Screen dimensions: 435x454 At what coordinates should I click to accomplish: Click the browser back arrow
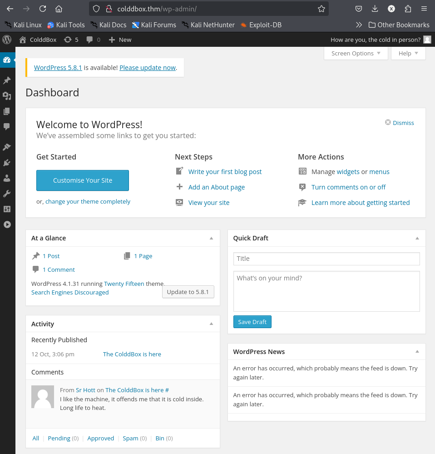pos(10,9)
